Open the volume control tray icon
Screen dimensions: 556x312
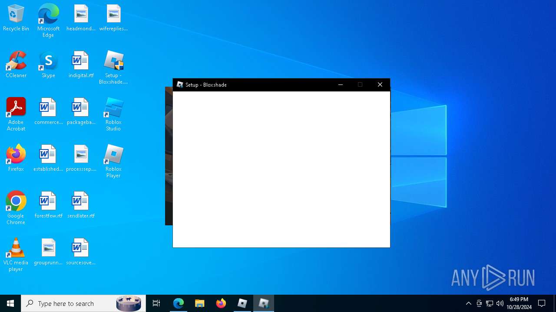500,303
